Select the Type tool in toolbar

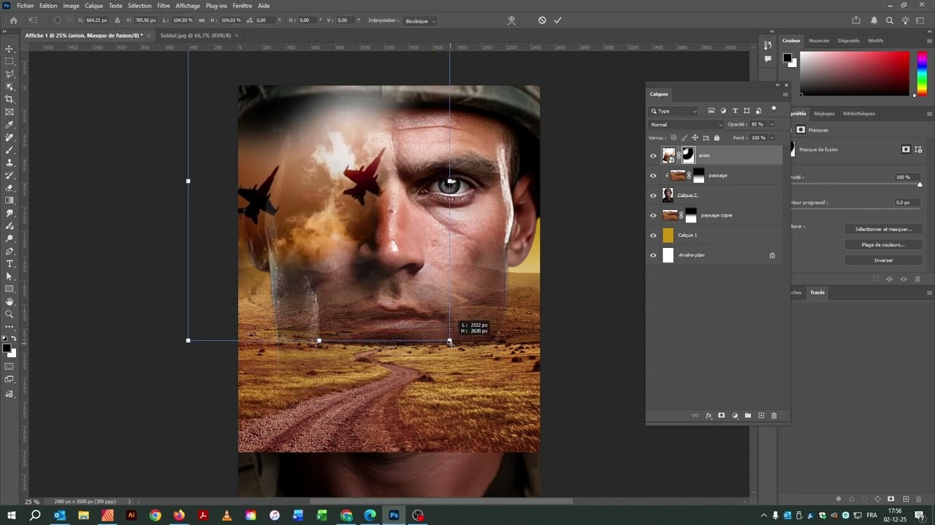tap(9, 263)
